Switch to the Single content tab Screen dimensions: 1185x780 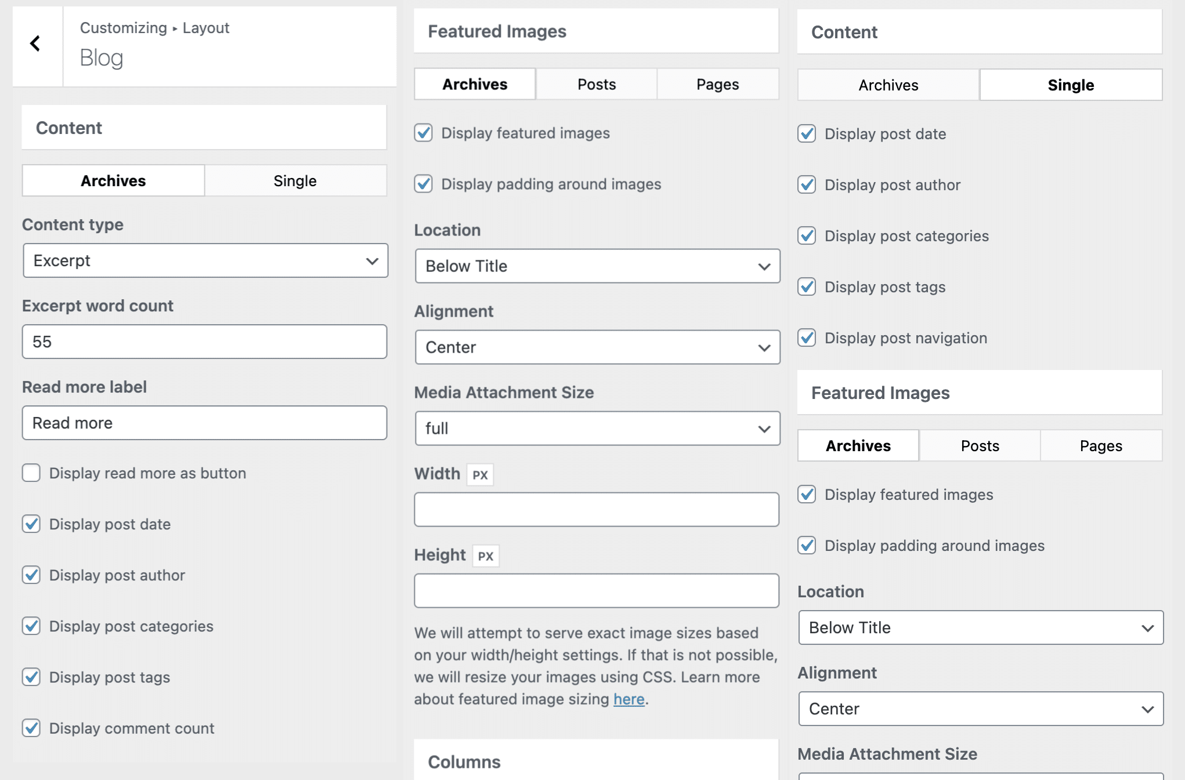[x=295, y=180]
